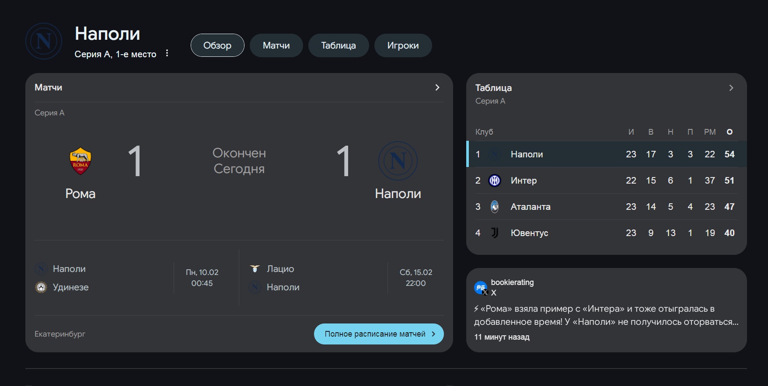
Task: Open the Ювентус row in standings
Action: pyautogui.click(x=607, y=233)
